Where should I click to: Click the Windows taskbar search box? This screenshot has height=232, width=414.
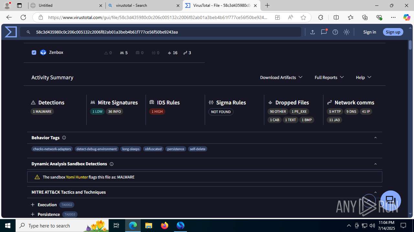pos(62,226)
